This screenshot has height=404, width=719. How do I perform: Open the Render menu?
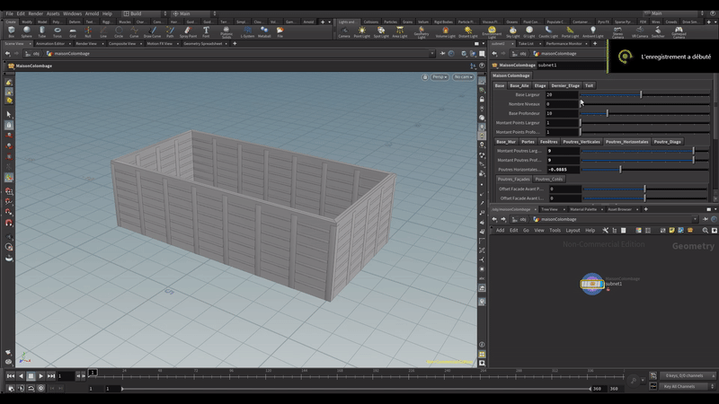[35, 13]
